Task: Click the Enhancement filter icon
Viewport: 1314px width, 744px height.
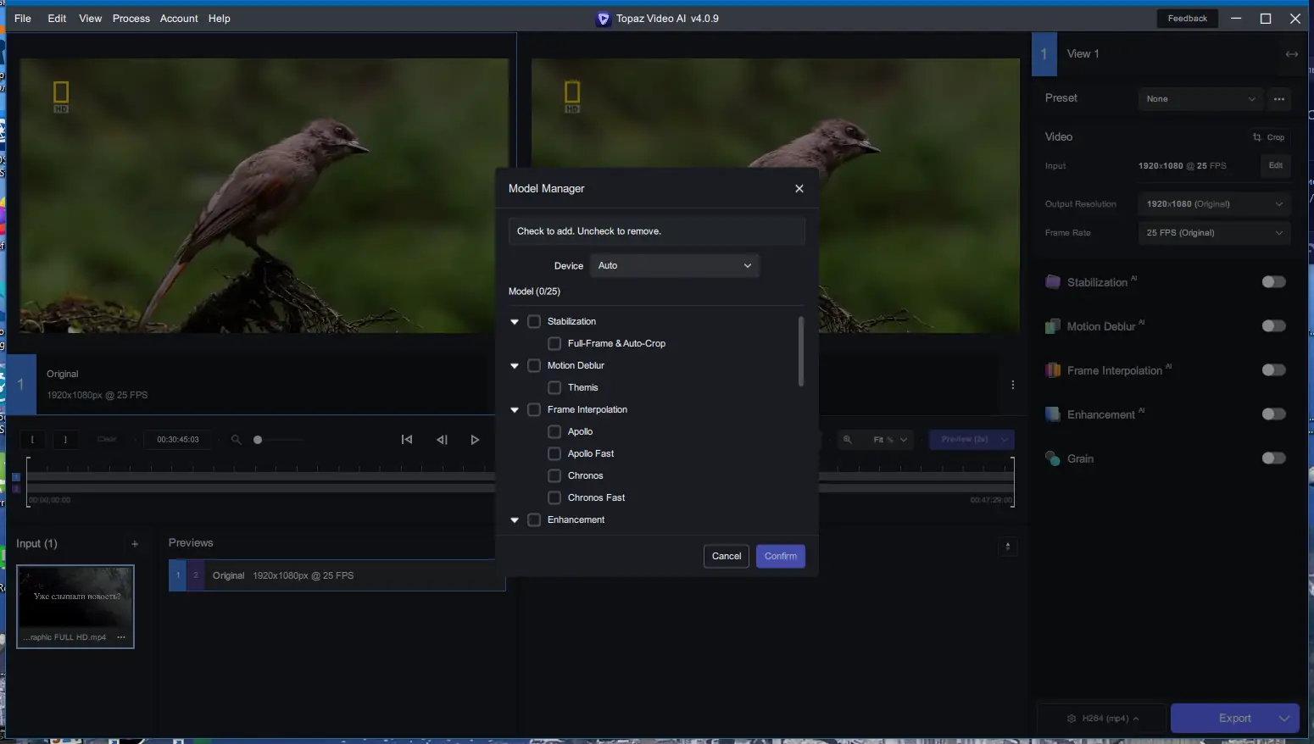Action: coord(1053,414)
